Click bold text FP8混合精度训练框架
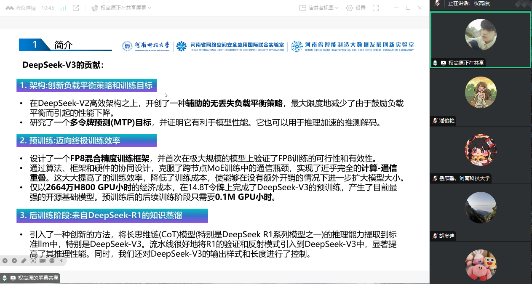 pyautogui.click(x=110, y=159)
